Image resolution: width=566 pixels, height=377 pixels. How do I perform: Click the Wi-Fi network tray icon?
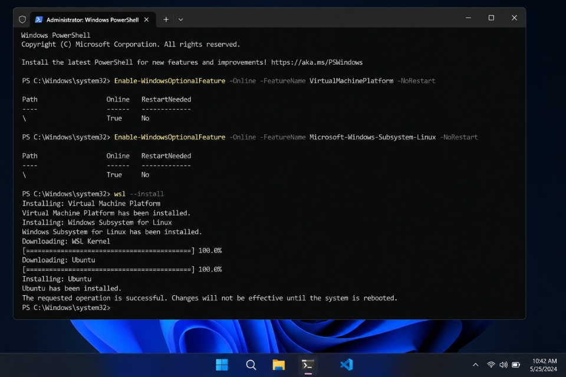491,365
